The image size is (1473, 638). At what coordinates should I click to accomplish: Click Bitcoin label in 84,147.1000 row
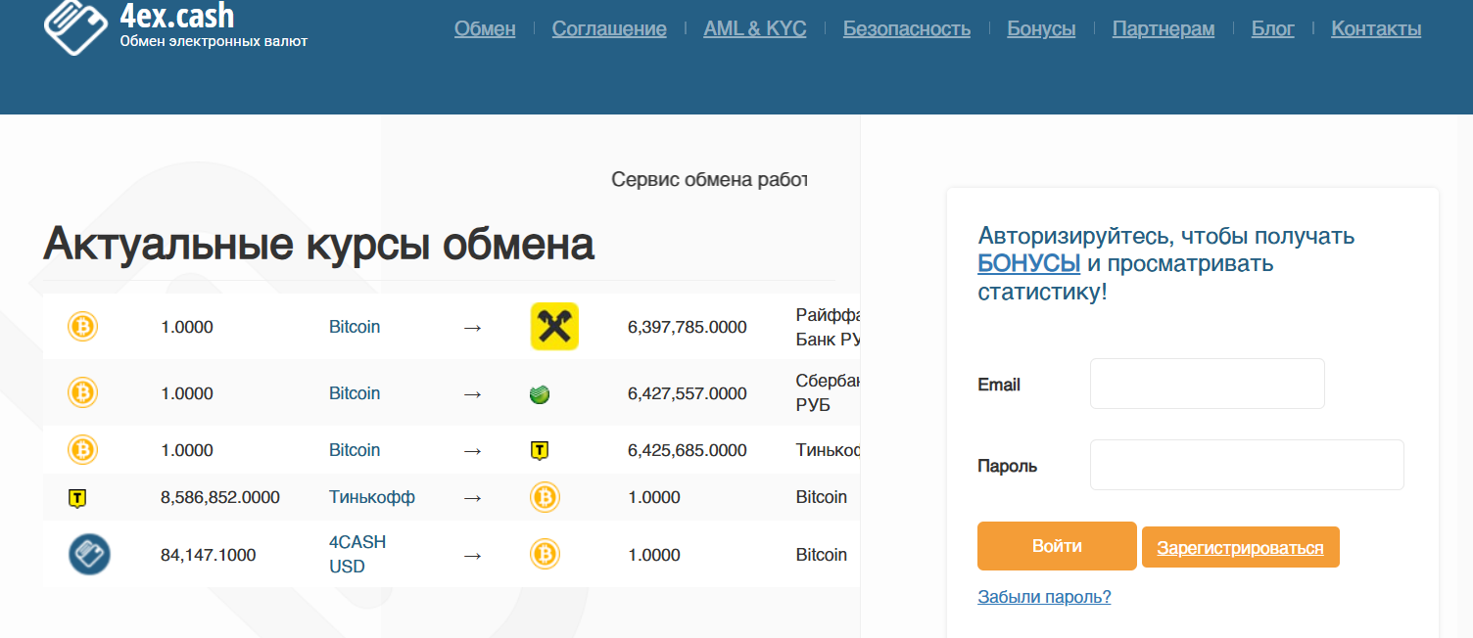click(x=822, y=555)
